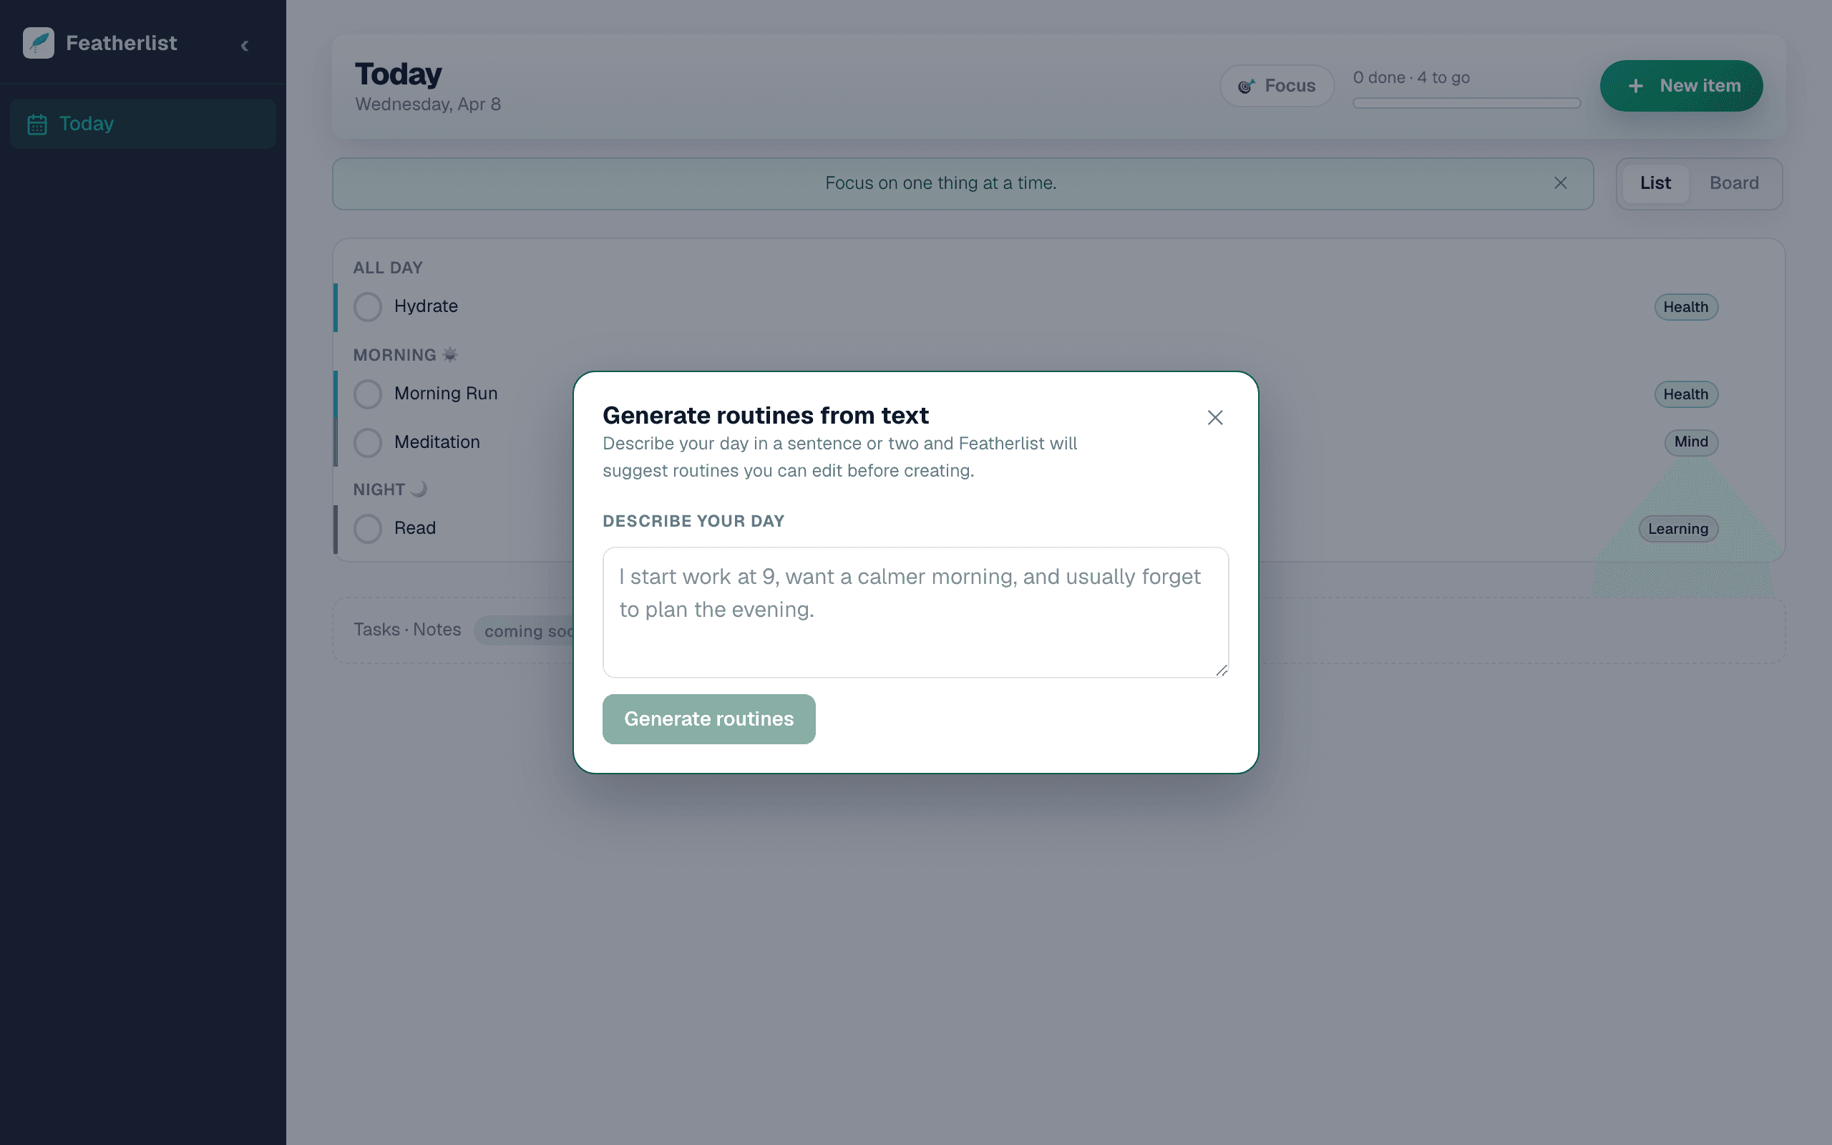Complete the Read task circle
Viewport: 1832px width, 1145px height.
pyautogui.click(x=367, y=528)
